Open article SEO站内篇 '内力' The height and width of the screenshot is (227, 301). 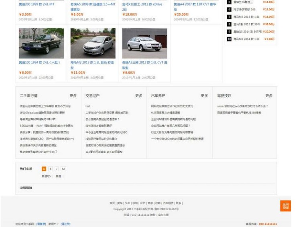[47, 126]
